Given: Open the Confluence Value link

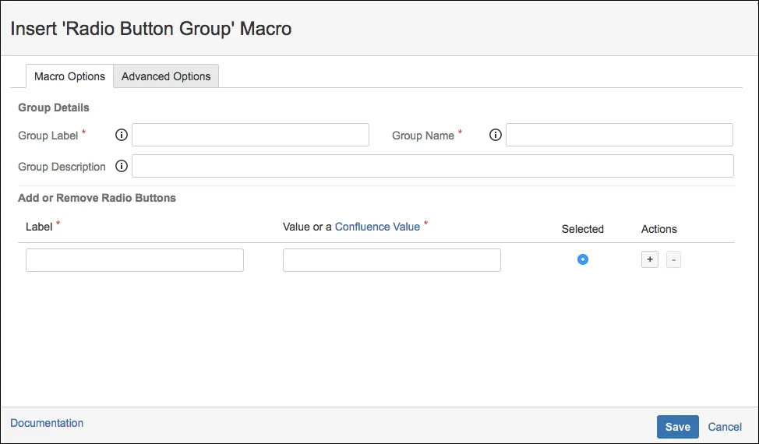Looking at the screenshot, I should pyautogui.click(x=378, y=227).
